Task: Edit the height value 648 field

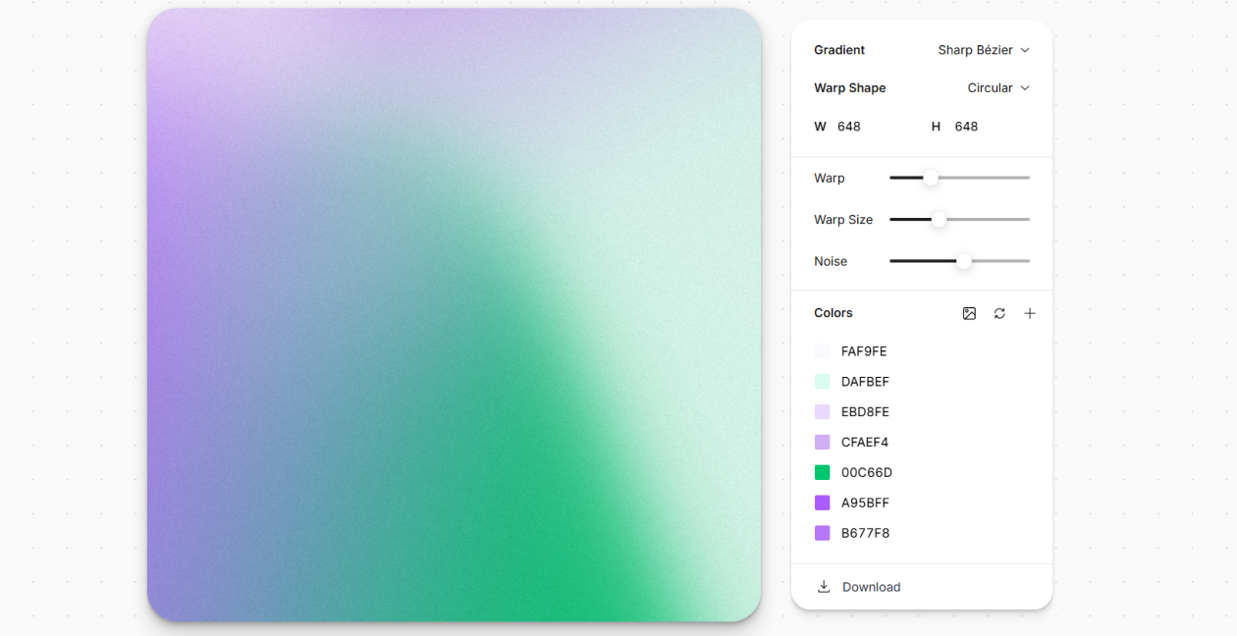Action: (966, 127)
